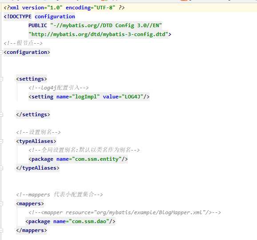Click the commented-out BlogMapper.xml mapper line

tap(125, 212)
